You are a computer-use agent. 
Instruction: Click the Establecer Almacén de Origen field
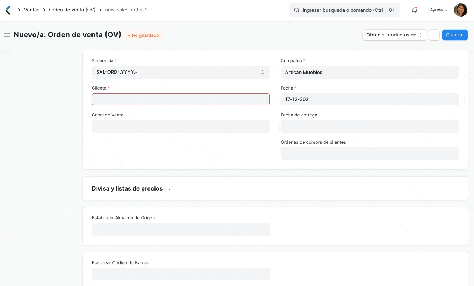(181, 229)
